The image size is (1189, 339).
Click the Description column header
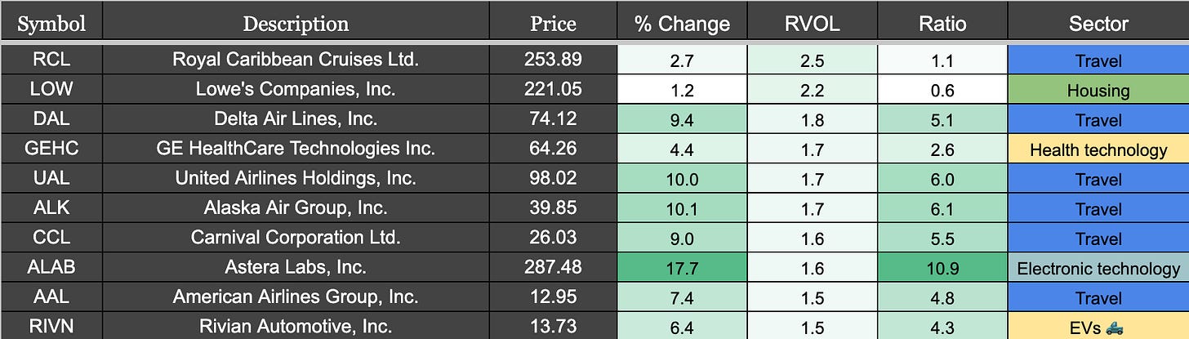(x=296, y=24)
